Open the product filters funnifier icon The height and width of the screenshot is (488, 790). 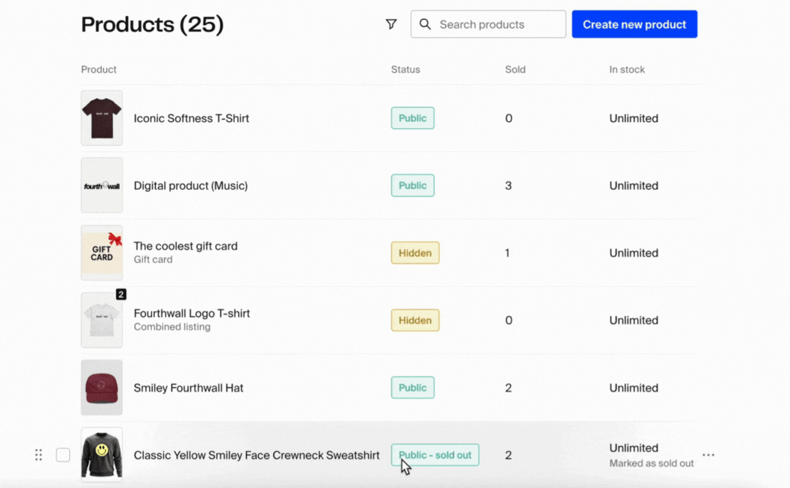click(x=391, y=24)
